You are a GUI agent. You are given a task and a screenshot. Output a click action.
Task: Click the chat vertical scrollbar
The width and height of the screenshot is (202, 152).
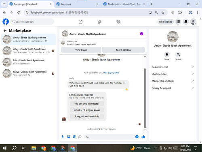point(145,98)
